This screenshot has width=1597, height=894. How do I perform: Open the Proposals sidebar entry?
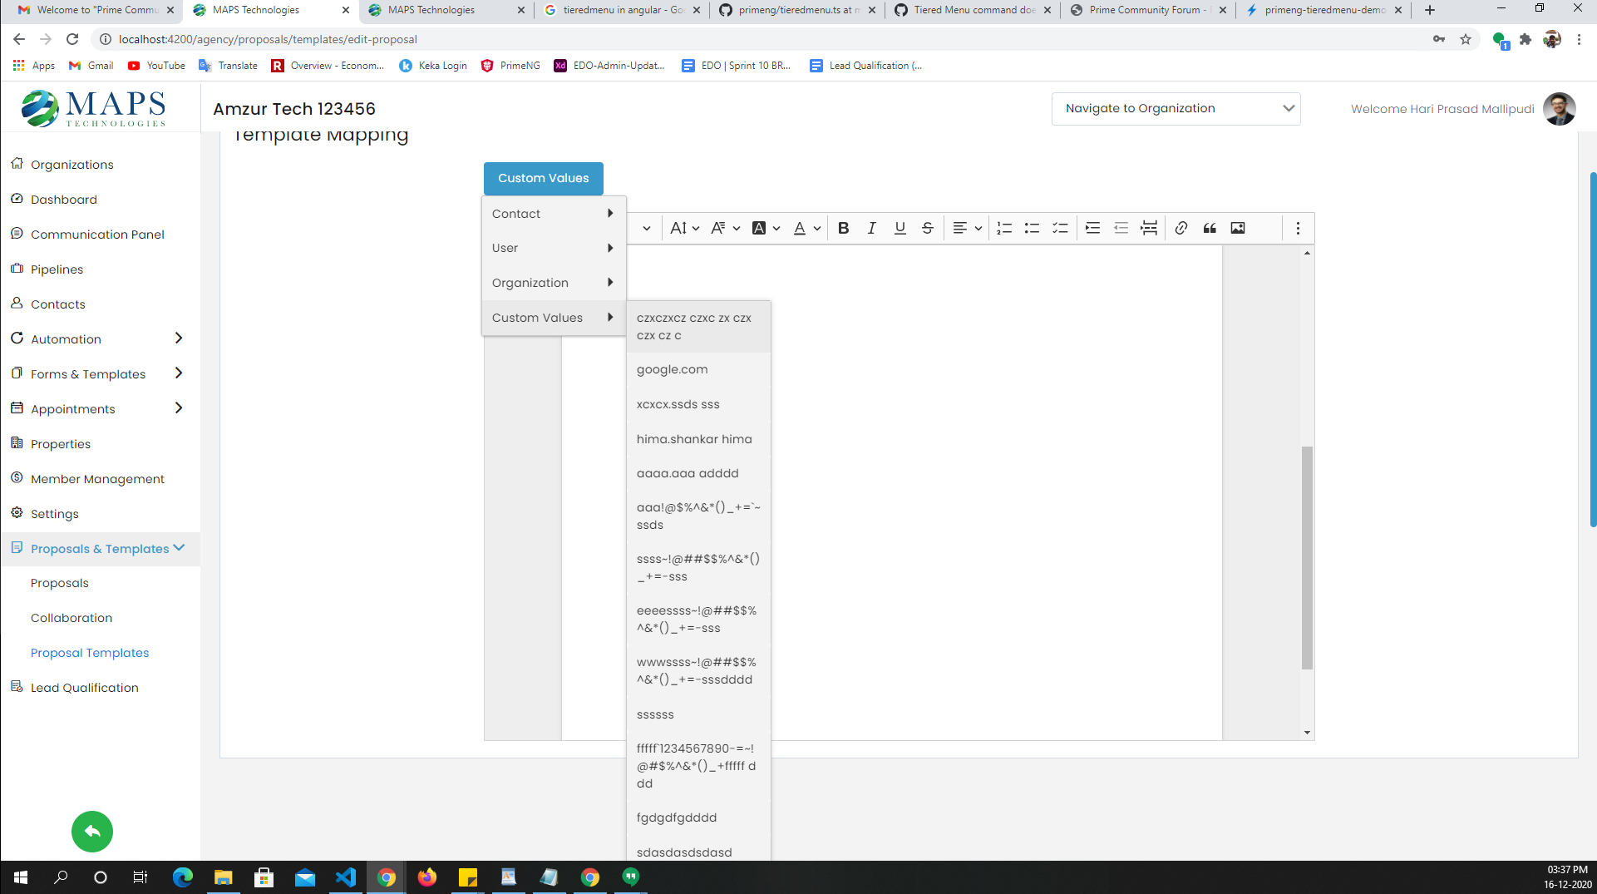coord(59,583)
